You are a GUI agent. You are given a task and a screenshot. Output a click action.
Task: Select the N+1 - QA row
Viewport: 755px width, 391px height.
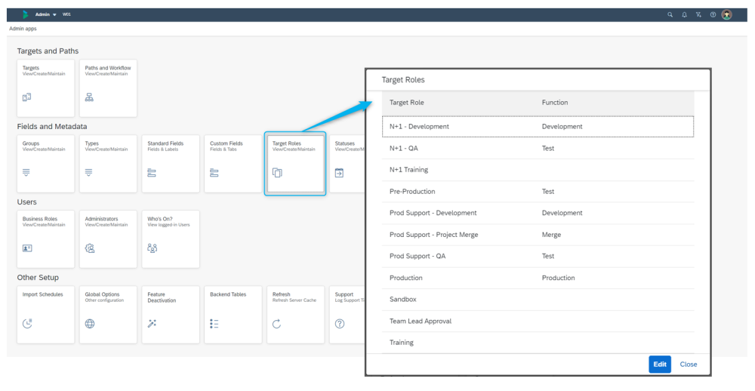click(538, 148)
